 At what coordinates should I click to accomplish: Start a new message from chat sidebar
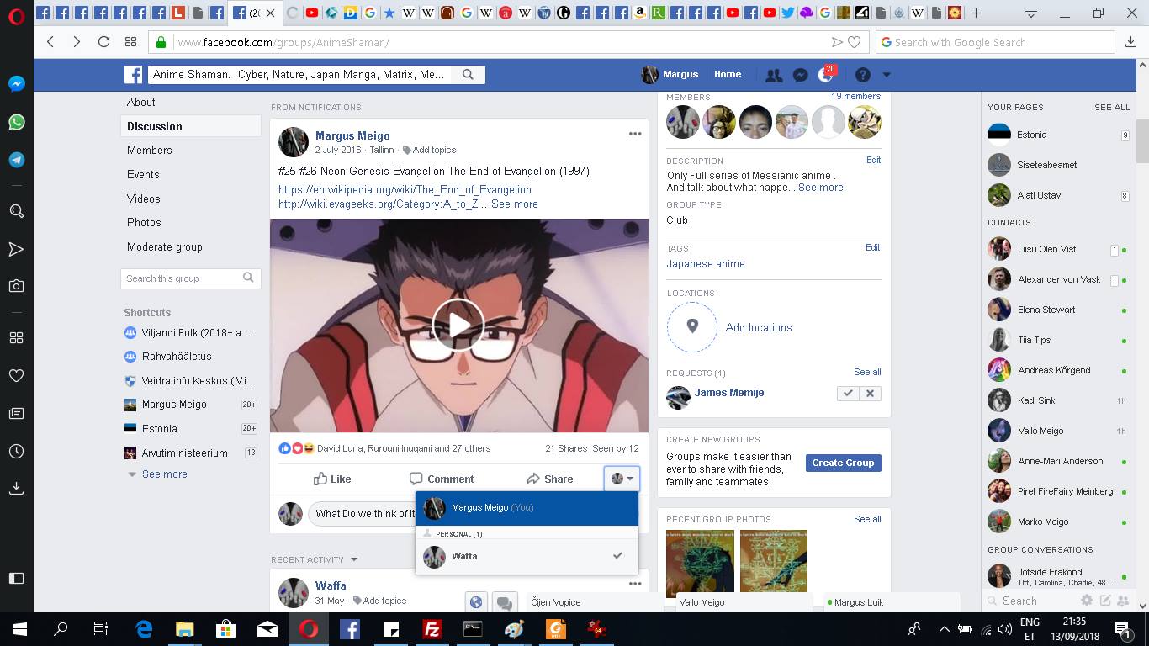1105,601
